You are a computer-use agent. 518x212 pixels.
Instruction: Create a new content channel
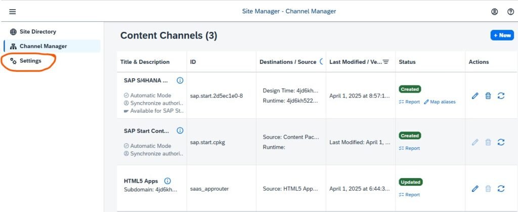(502, 35)
